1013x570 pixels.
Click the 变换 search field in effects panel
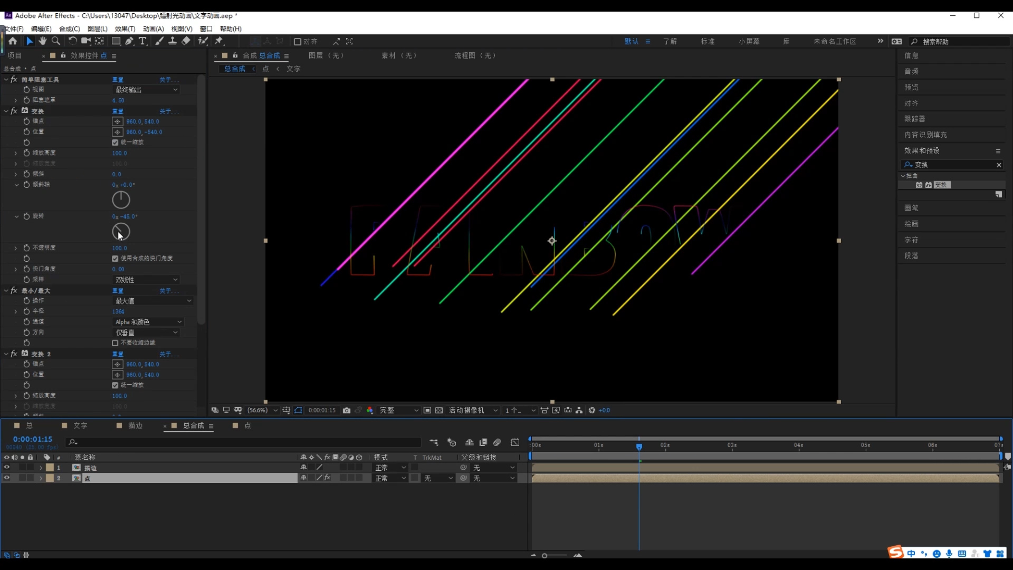[x=952, y=165]
